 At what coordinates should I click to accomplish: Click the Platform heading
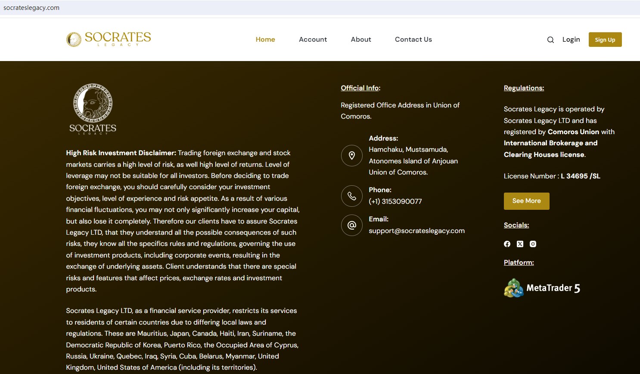coord(519,263)
